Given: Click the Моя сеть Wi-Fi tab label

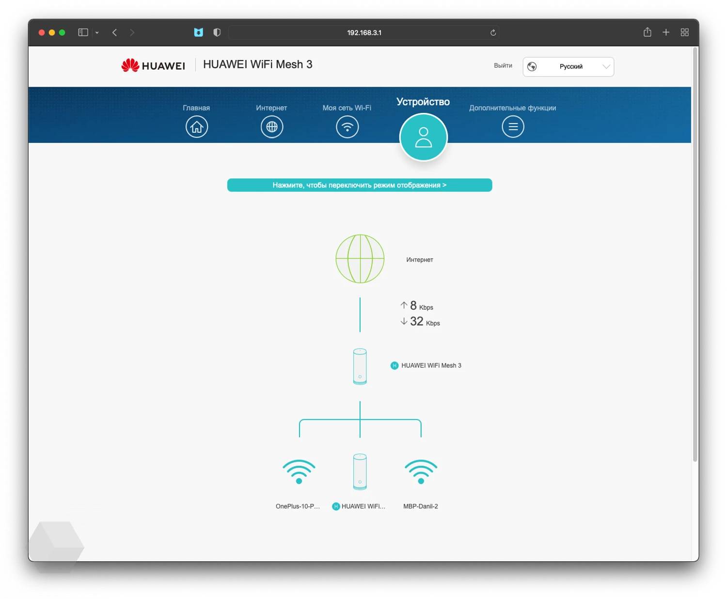Looking at the screenshot, I should (347, 108).
